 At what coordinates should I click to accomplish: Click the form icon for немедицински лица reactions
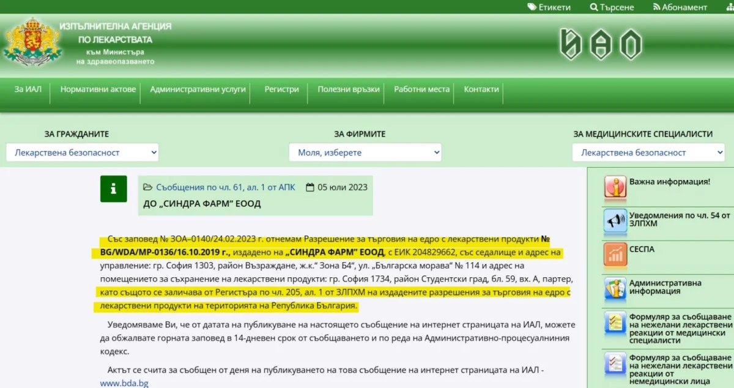click(x=615, y=363)
